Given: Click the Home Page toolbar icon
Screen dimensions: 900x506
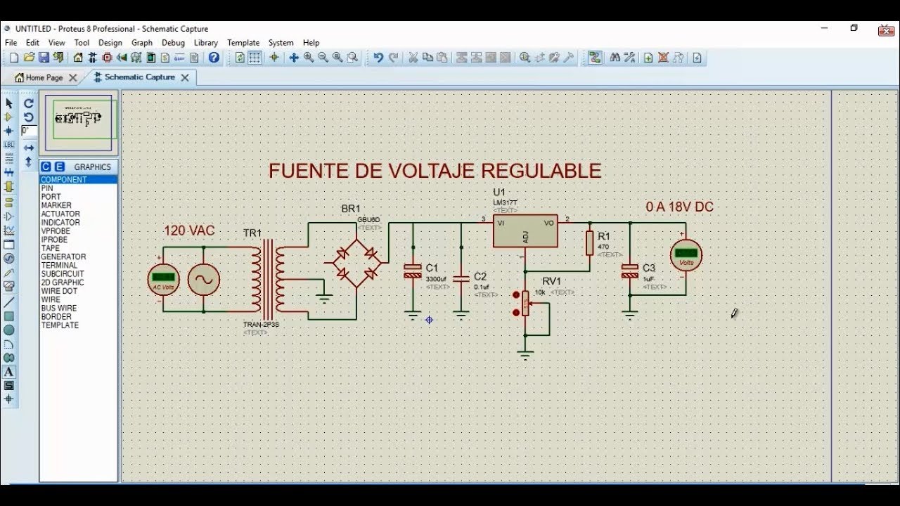Looking at the screenshot, I should tap(78, 58).
